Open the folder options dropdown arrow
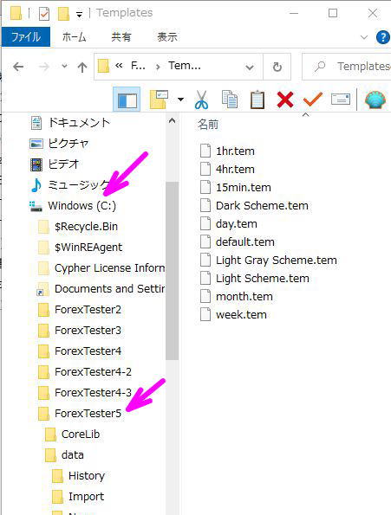 (180, 100)
